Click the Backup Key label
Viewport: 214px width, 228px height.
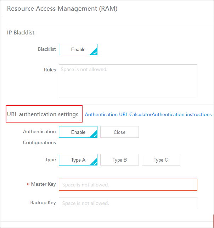(43, 202)
